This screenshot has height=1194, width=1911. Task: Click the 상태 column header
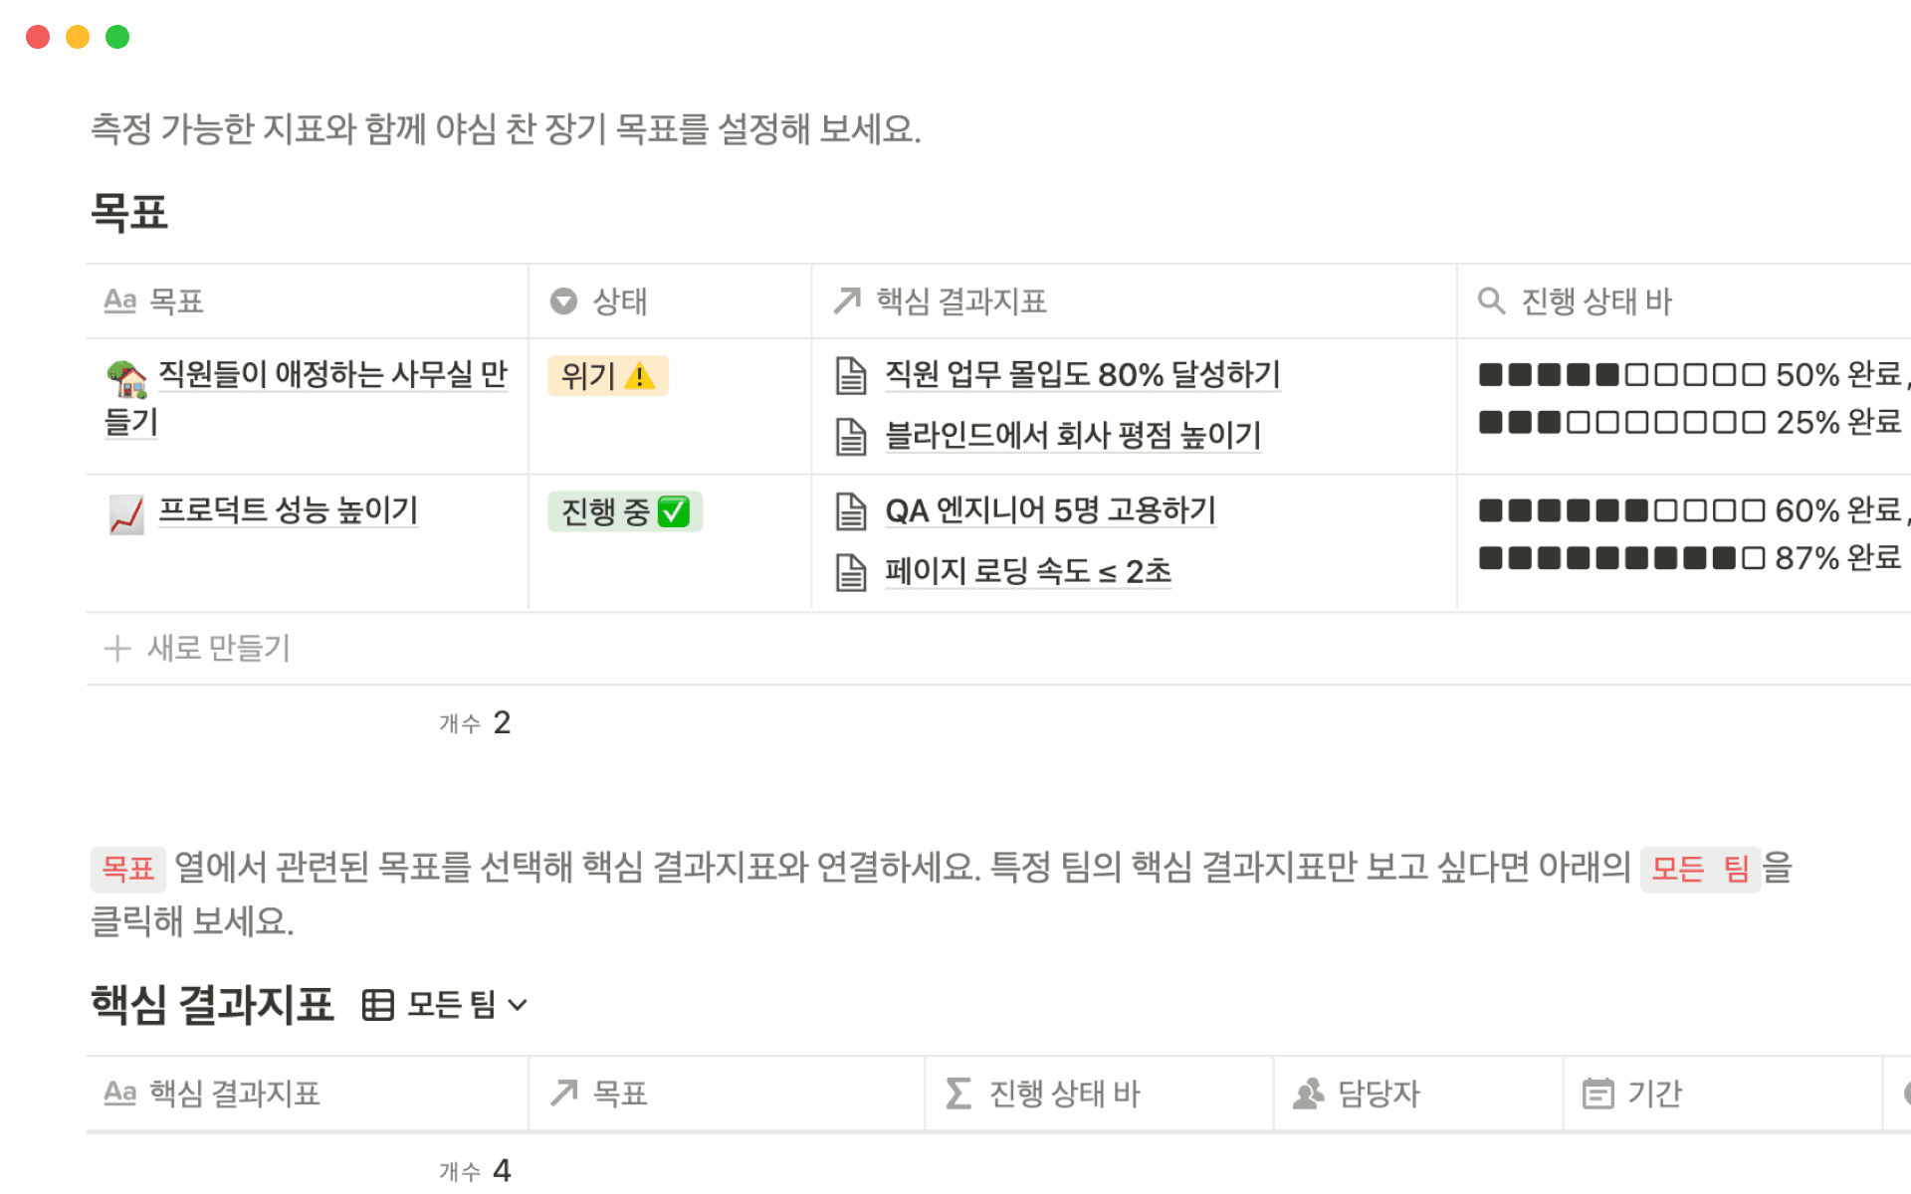[x=619, y=301]
